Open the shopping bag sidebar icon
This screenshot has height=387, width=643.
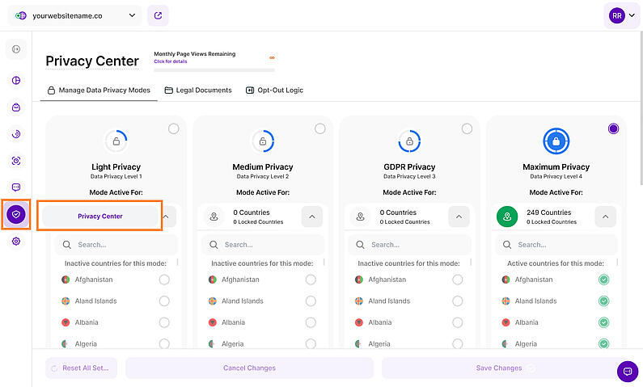[16, 107]
